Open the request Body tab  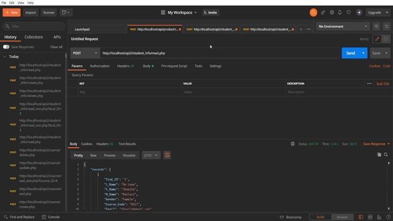148,66
